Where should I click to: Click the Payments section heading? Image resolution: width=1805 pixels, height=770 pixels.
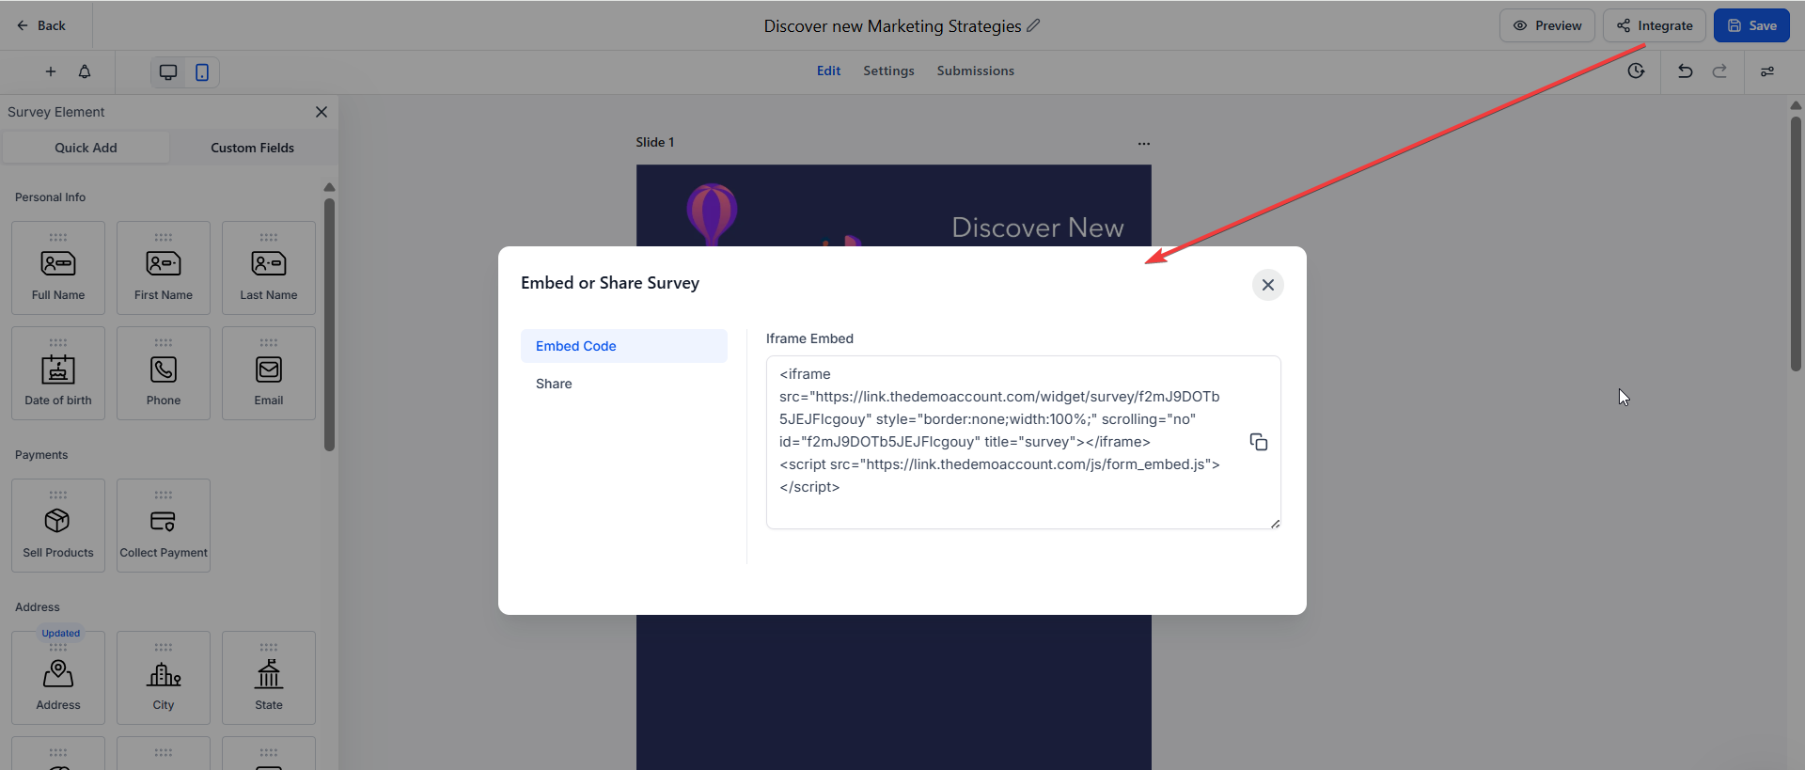coord(41,455)
